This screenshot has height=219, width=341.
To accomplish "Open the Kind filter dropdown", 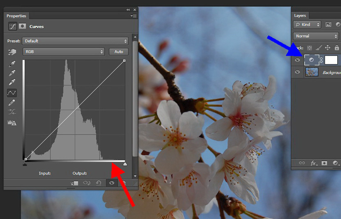I will click(307, 25).
